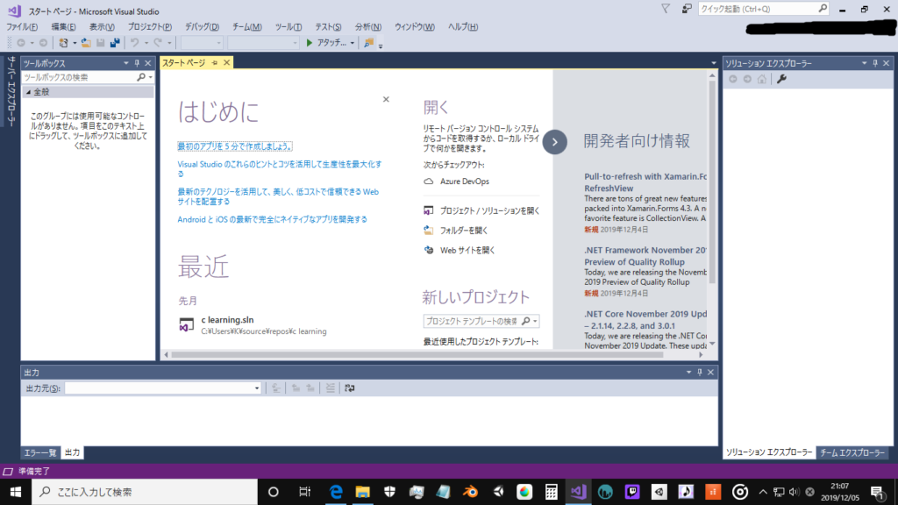The width and height of the screenshot is (898, 505).
Task: Click the プロジェクト テンプレートの検索 field
Action: (x=471, y=321)
